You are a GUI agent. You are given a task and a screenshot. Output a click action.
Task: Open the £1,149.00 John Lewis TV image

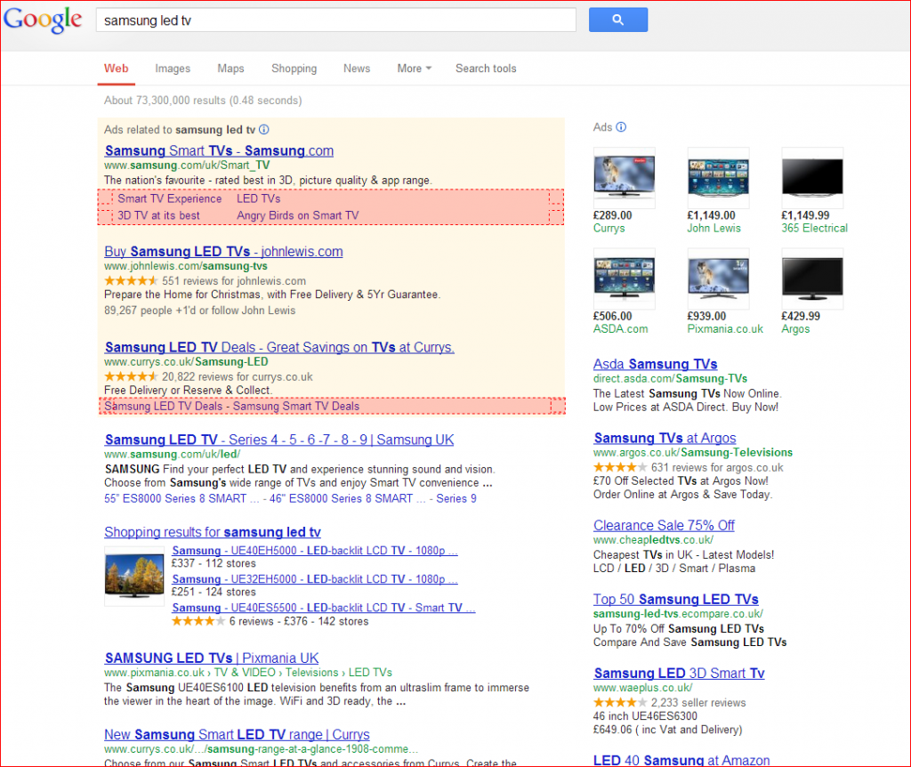(x=718, y=177)
